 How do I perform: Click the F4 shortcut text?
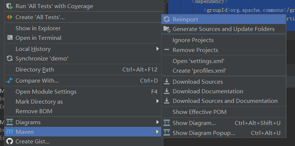pos(154,91)
